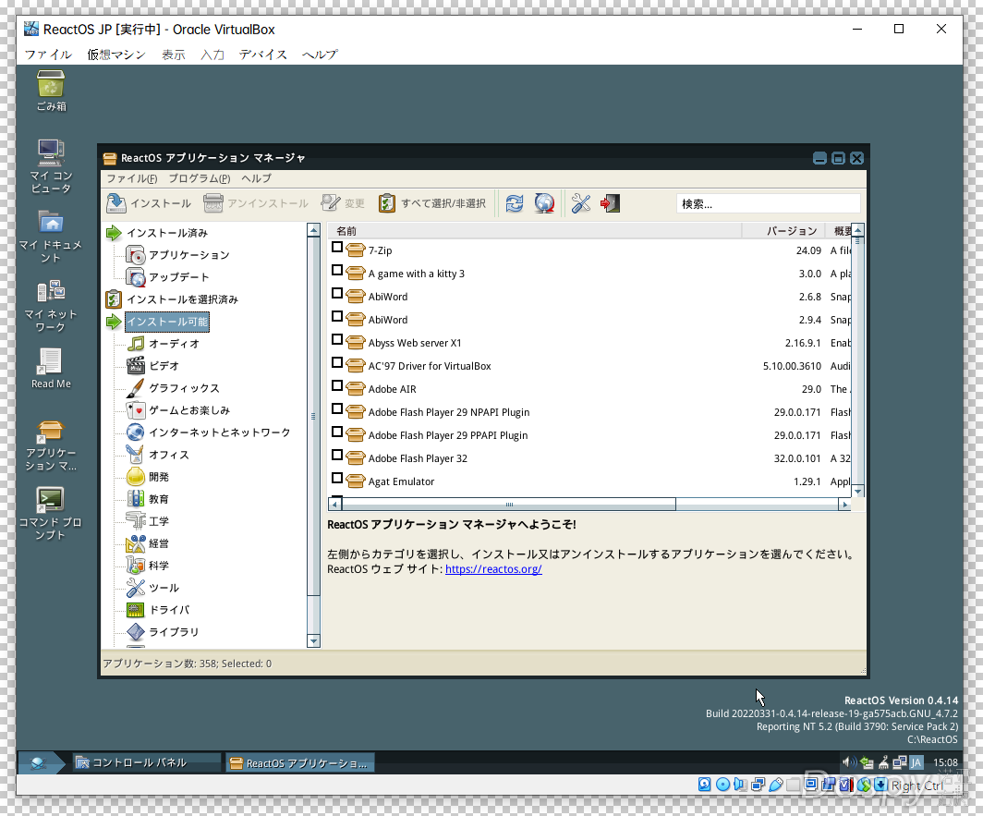Click ReactOS アプリケーション taskbar button

pyautogui.click(x=299, y=762)
